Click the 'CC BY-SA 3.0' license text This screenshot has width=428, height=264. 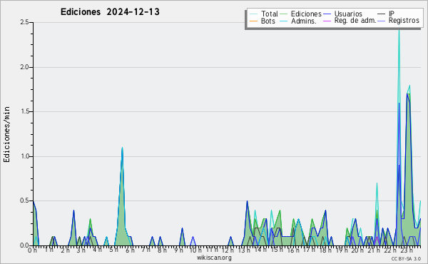[x=406, y=259]
